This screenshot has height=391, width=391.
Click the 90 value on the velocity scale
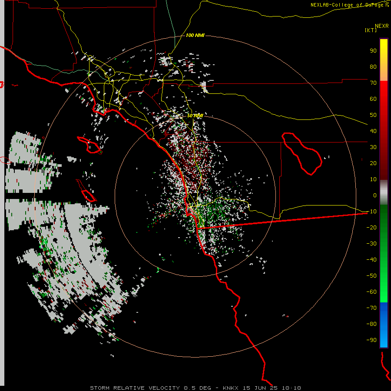click(373, 51)
